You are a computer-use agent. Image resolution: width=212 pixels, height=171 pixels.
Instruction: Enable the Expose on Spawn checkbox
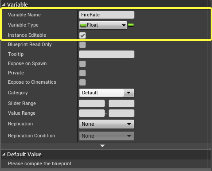click(82, 64)
